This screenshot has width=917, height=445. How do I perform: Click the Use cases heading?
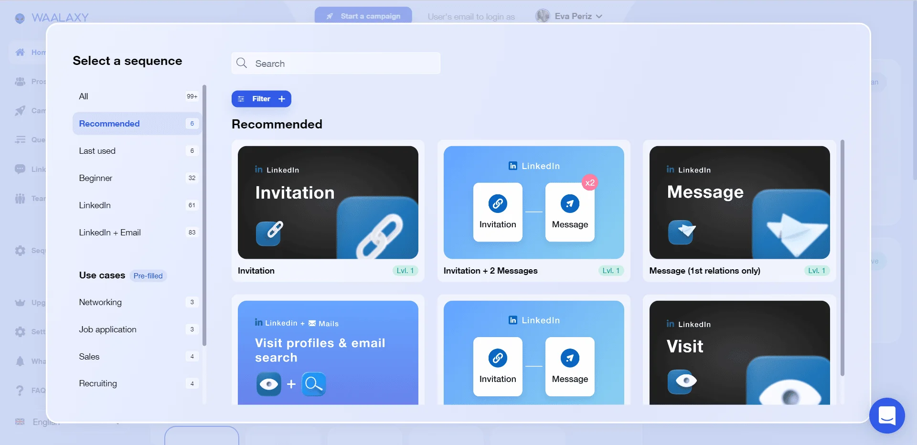(102, 275)
